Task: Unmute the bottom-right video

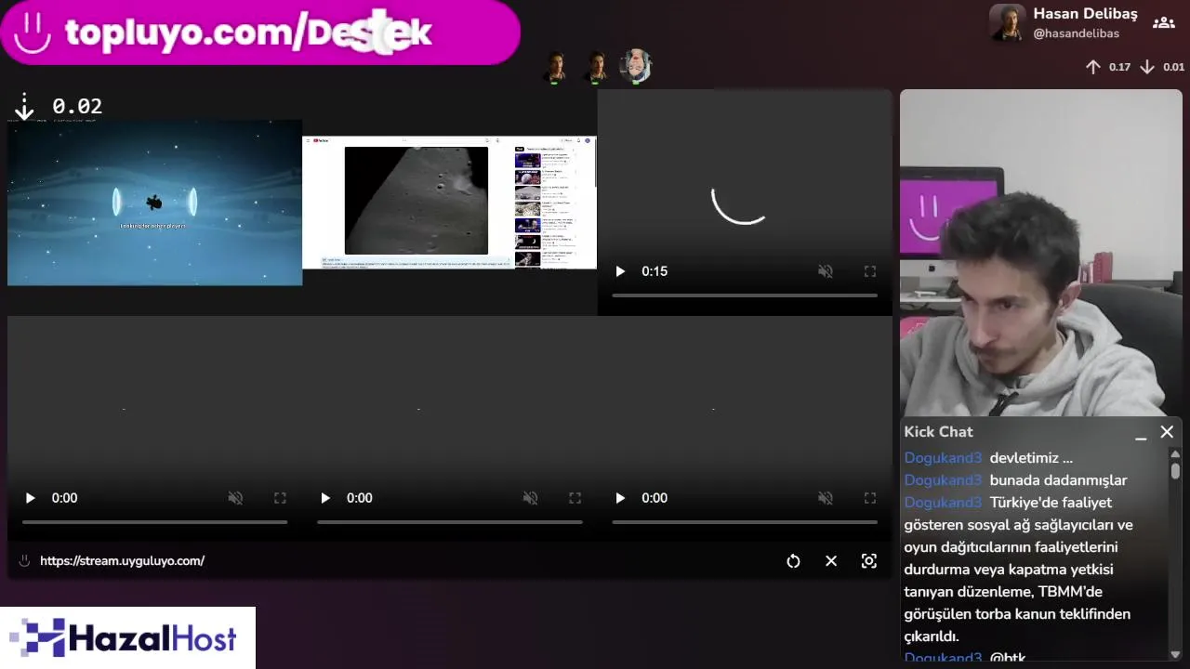Action: (825, 498)
